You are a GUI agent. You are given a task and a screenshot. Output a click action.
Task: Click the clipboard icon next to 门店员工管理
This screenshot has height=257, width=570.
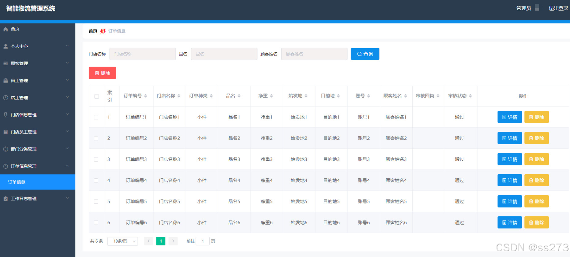click(5, 132)
